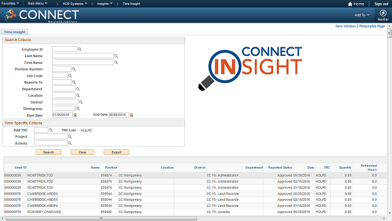Viewport: 392px width, 221px height.
Task: Open End Date calendar picker
Action: click(x=131, y=115)
